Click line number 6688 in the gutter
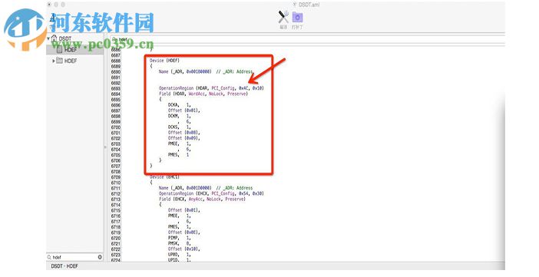The width and height of the screenshot is (539, 277). (116, 61)
